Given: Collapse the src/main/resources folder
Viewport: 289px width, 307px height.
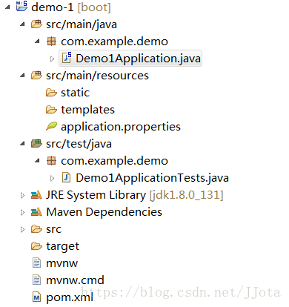Looking at the screenshot, I should 22,76.
